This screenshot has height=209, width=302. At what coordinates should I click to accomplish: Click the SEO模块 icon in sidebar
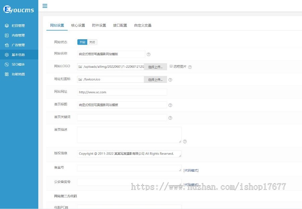click(7, 64)
